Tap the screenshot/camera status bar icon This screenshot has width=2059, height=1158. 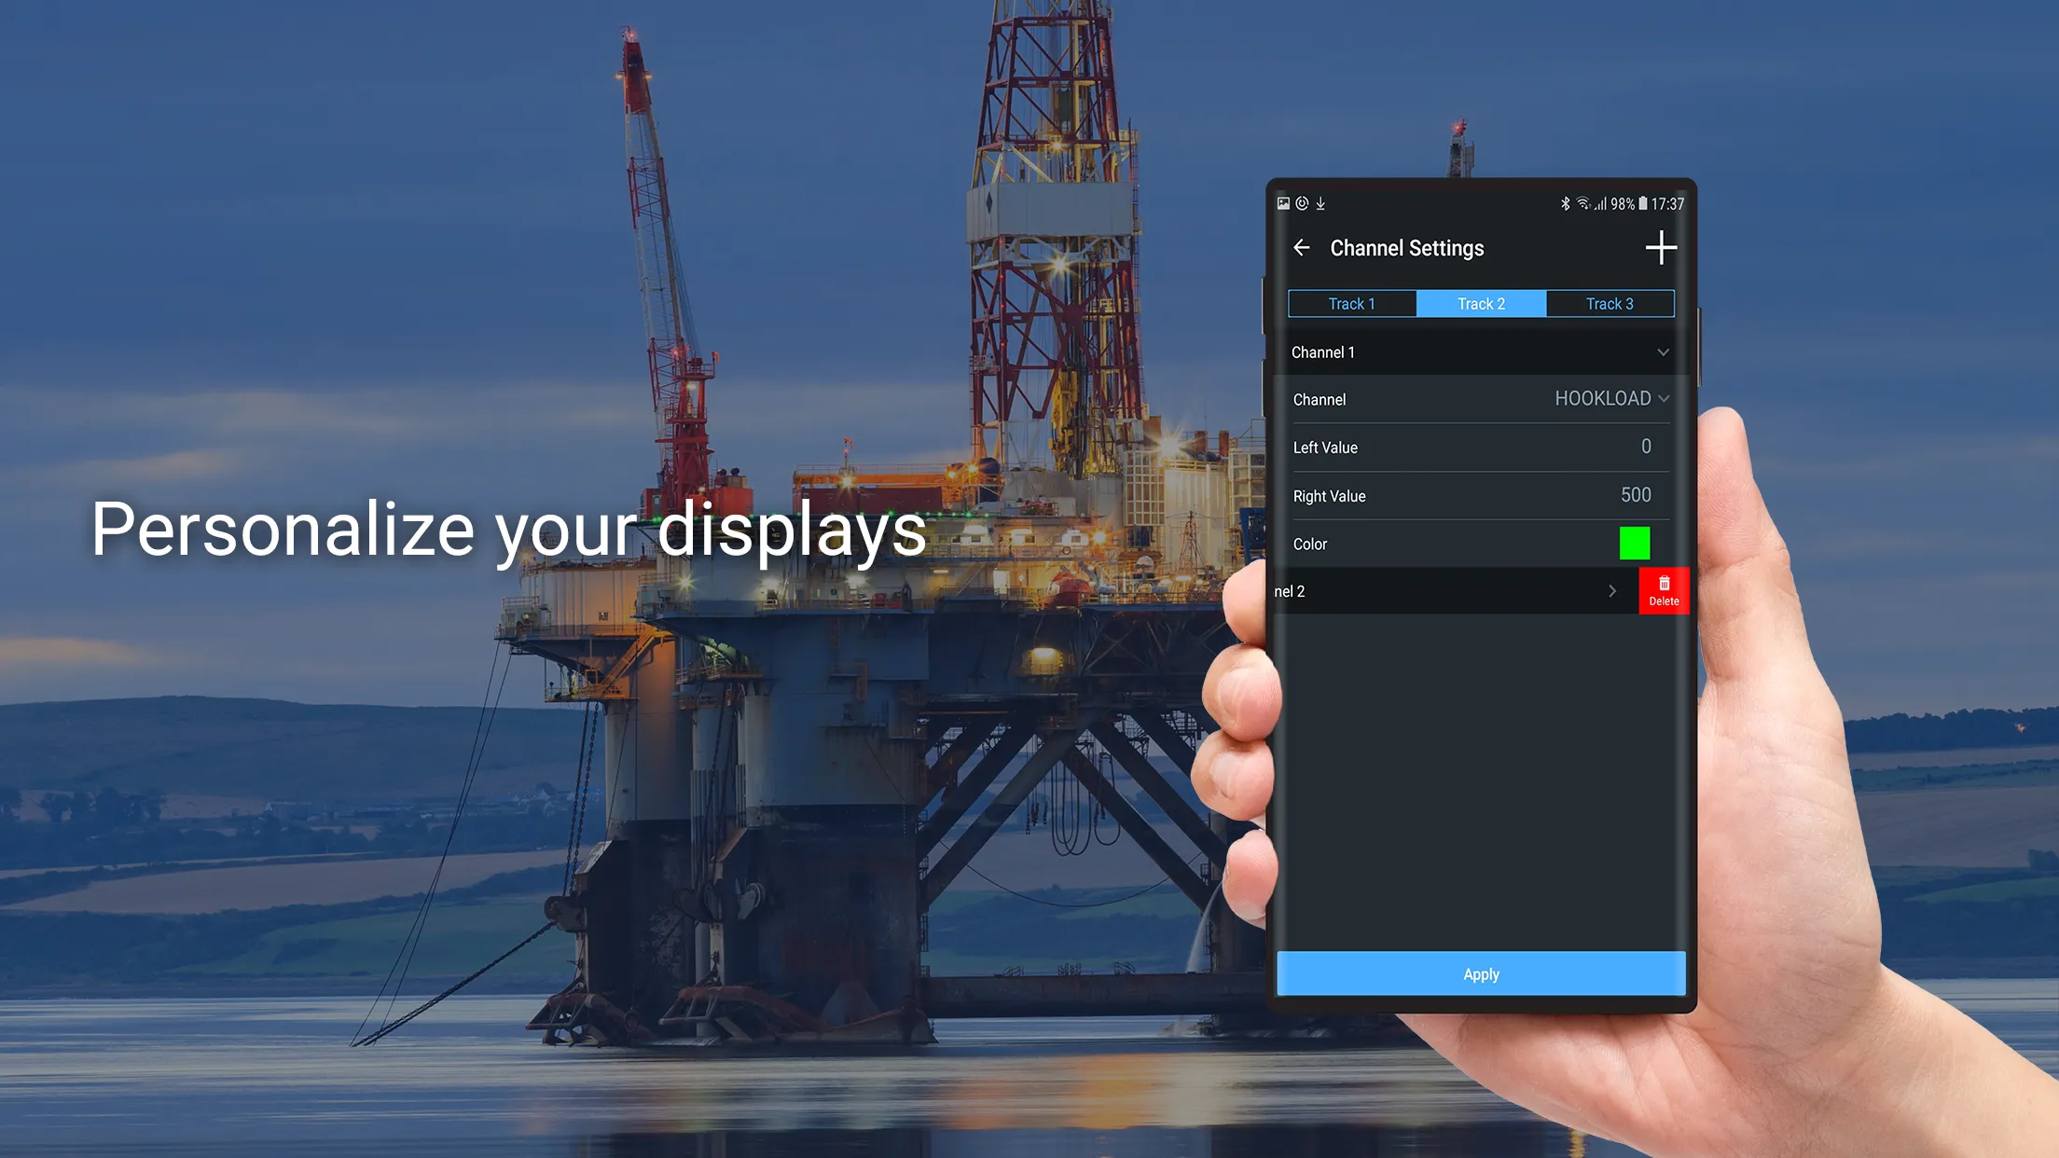click(x=1284, y=202)
